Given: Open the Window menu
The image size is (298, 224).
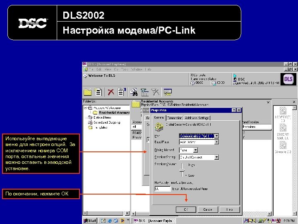Looking at the screenshot, I should [x=137, y=69].
